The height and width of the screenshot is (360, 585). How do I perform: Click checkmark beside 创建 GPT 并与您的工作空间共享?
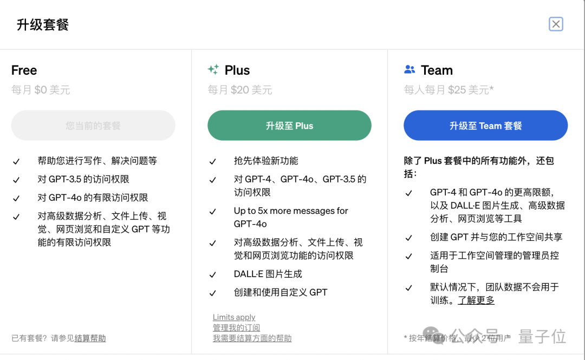(x=408, y=238)
